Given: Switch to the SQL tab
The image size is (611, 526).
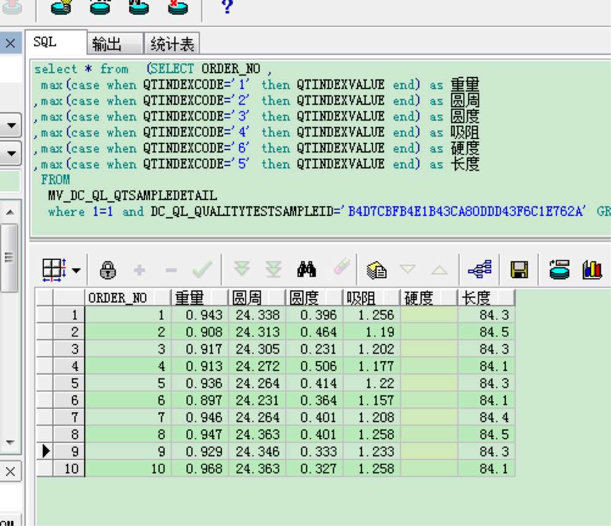Looking at the screenshot, I should tap(56, 42).
